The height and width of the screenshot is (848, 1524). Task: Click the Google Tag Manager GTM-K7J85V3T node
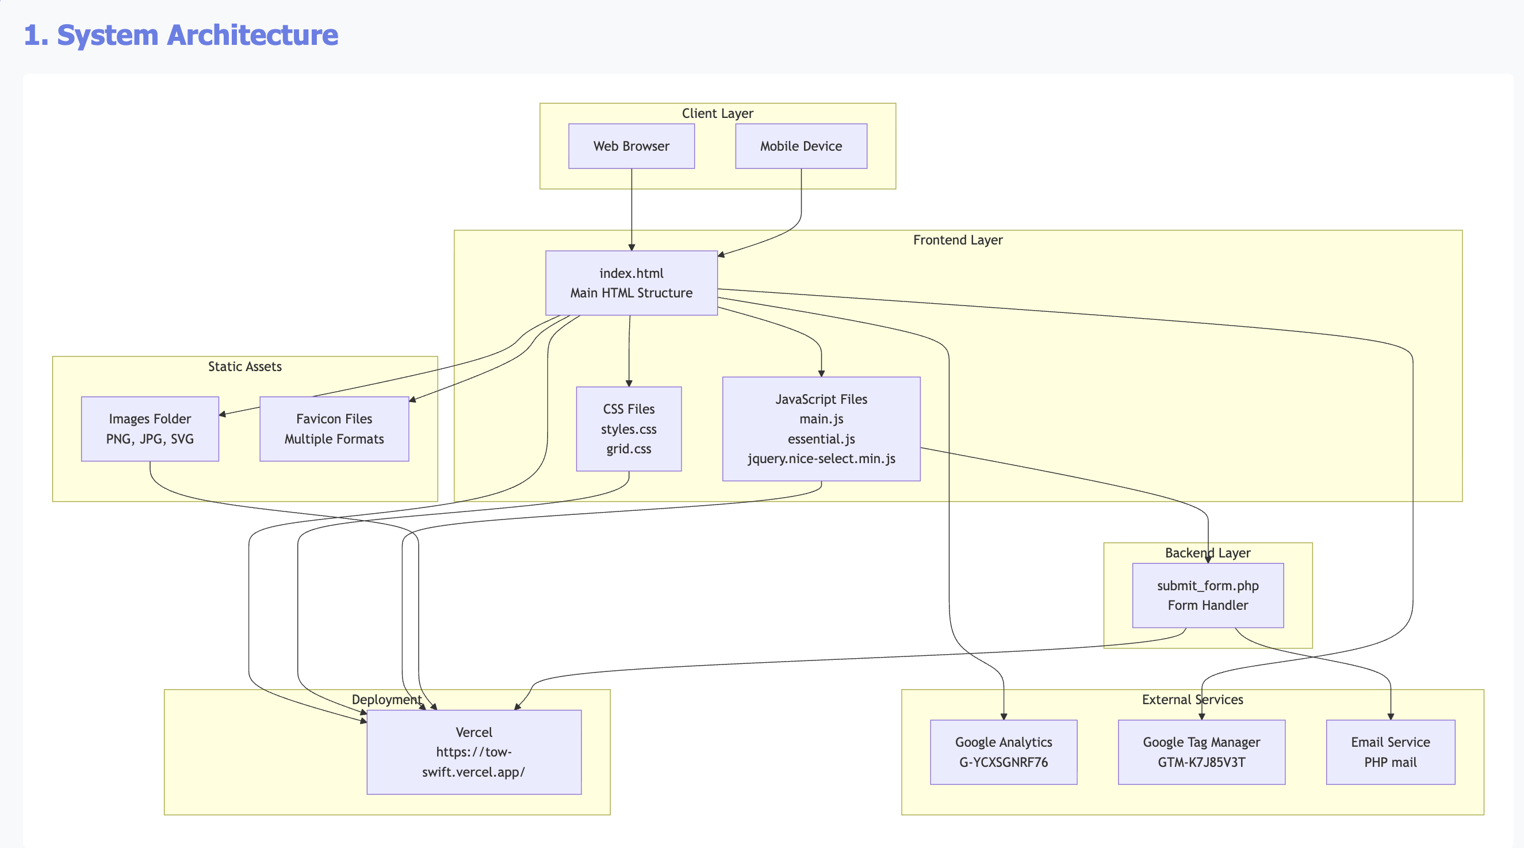[x=1201, y=751]
